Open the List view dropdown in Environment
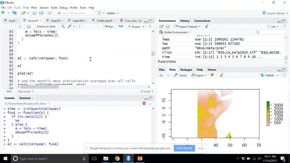The height and width of the screenshot is (163, 290). (273, 27)
